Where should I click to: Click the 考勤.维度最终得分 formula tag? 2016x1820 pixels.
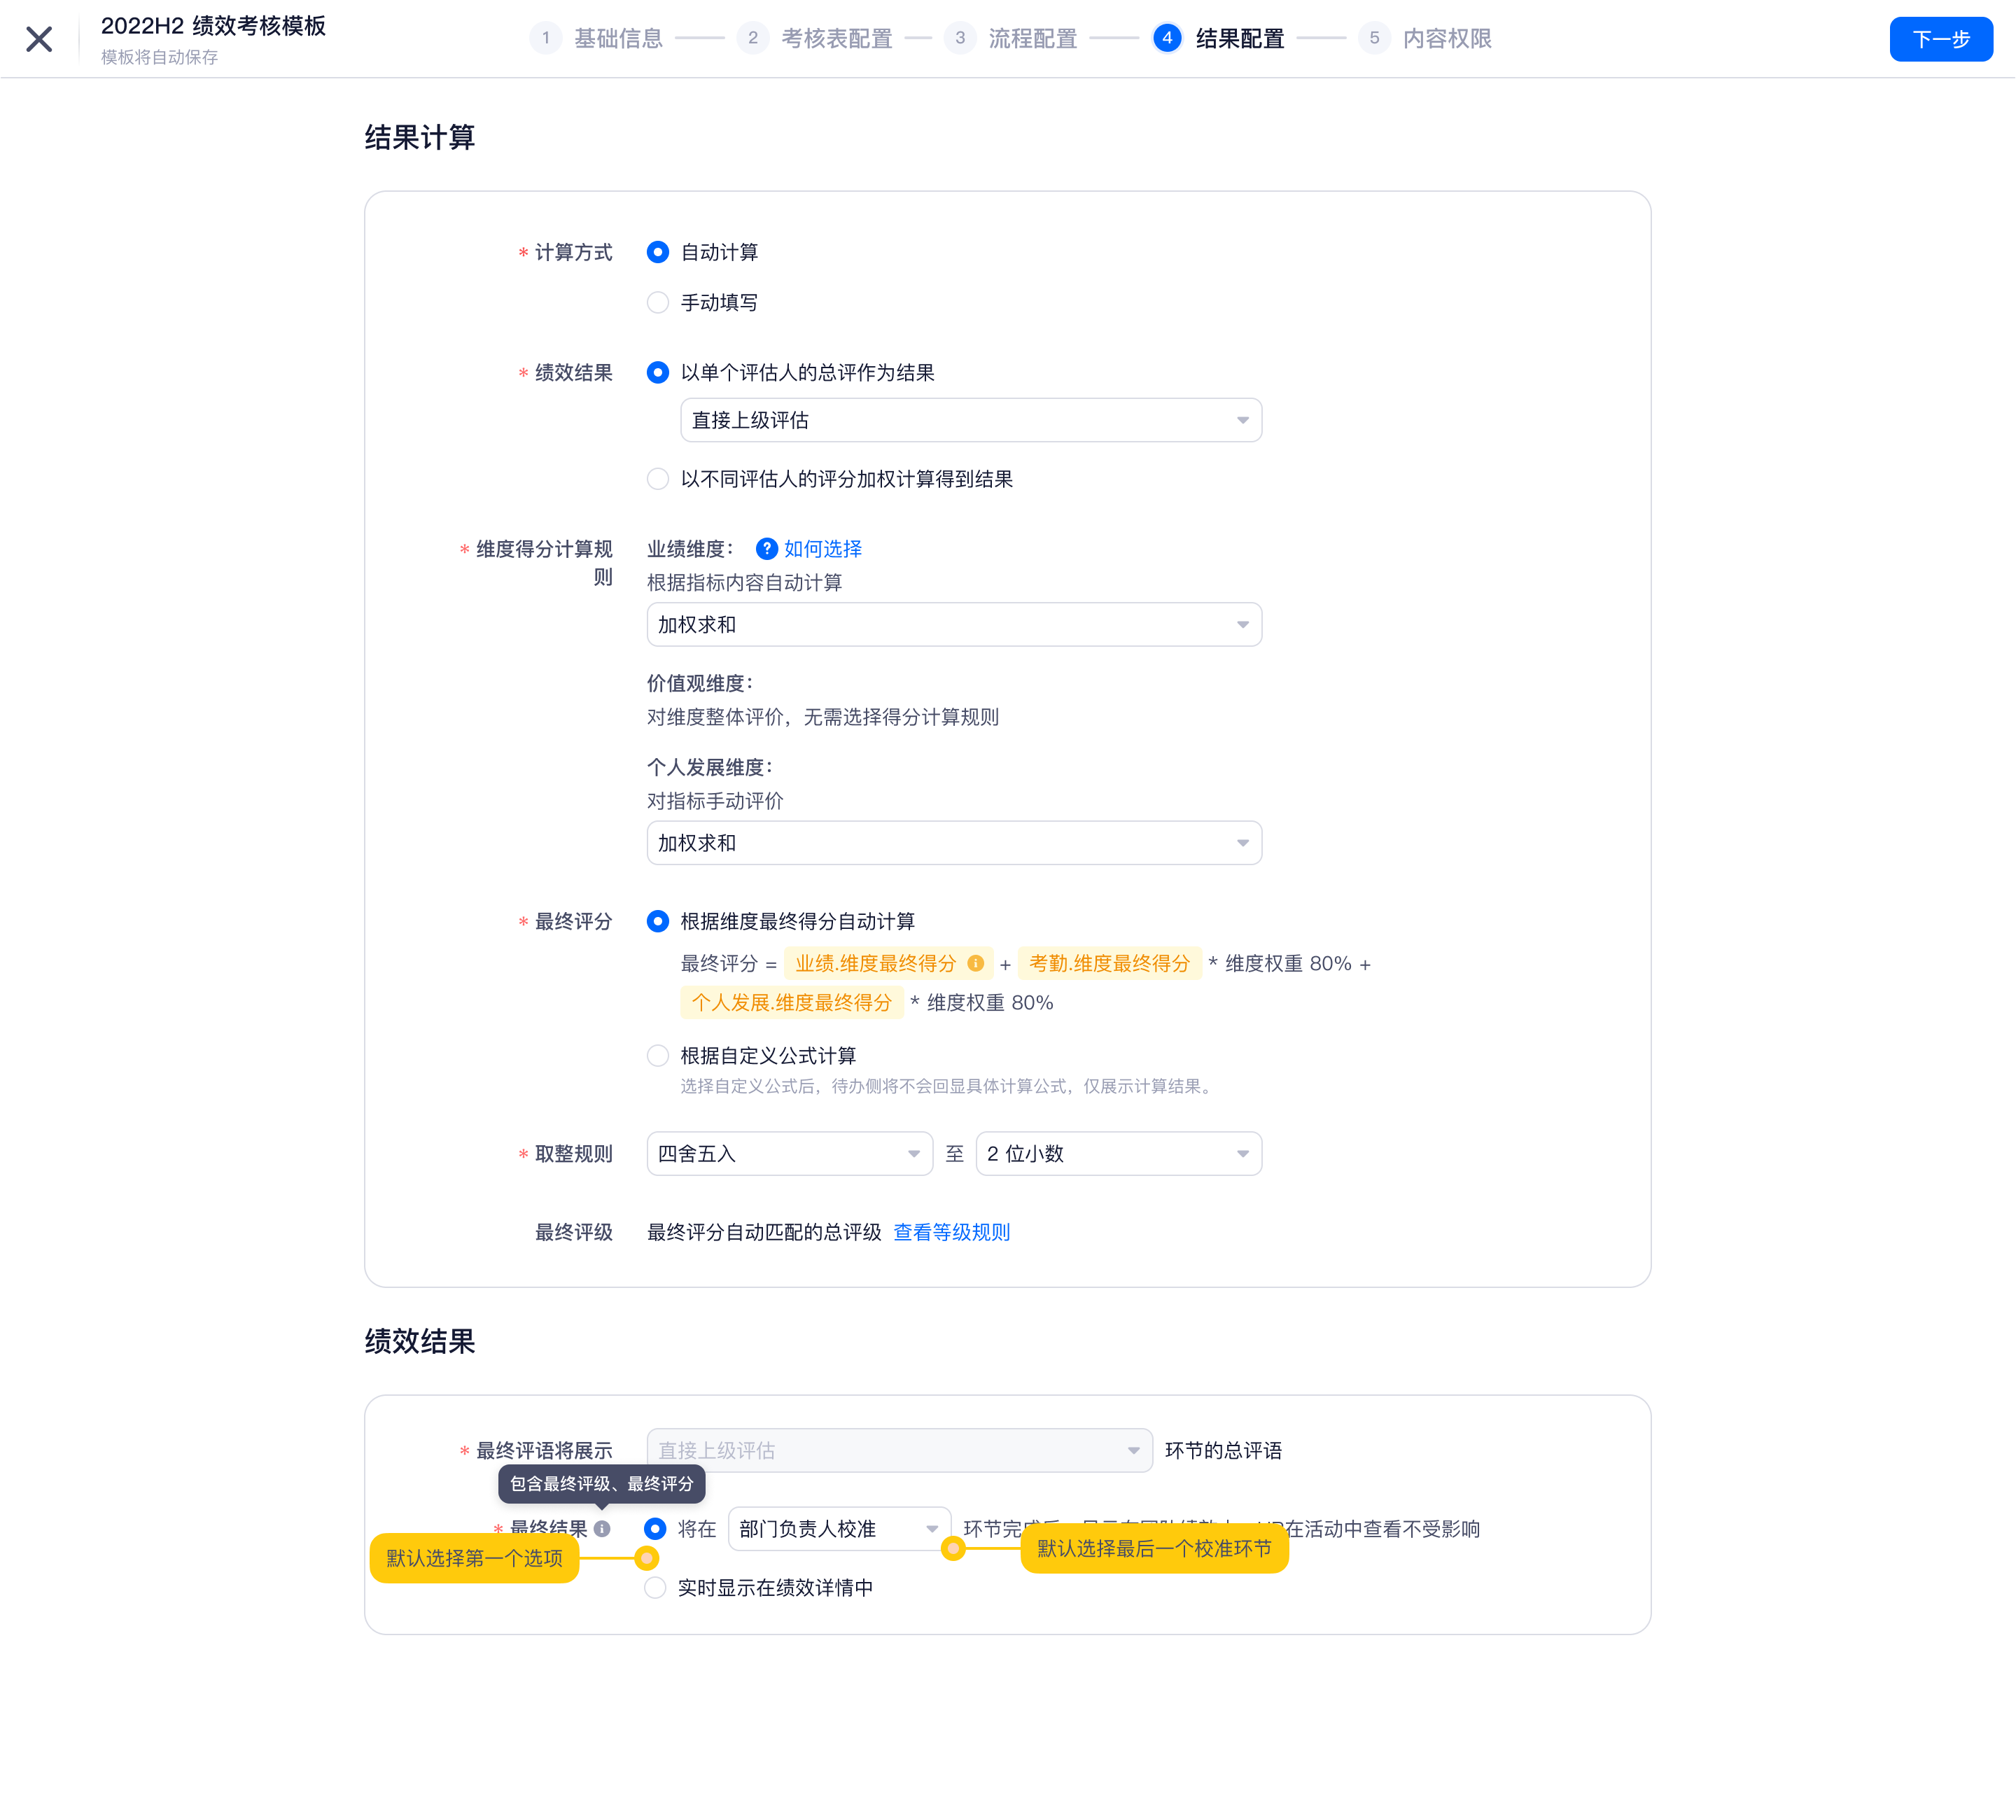tap(1109, 963)
